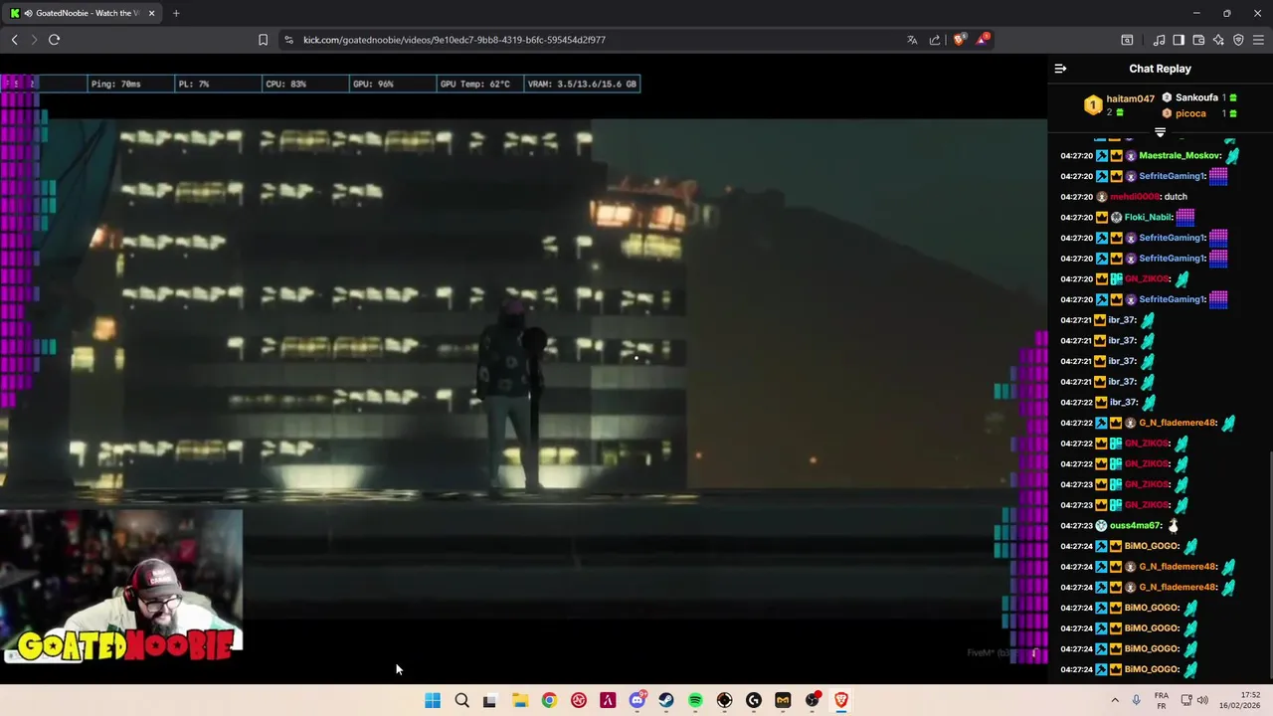1273x716 pixels.
Task: Click the share page icon
Action: (935, 40)
